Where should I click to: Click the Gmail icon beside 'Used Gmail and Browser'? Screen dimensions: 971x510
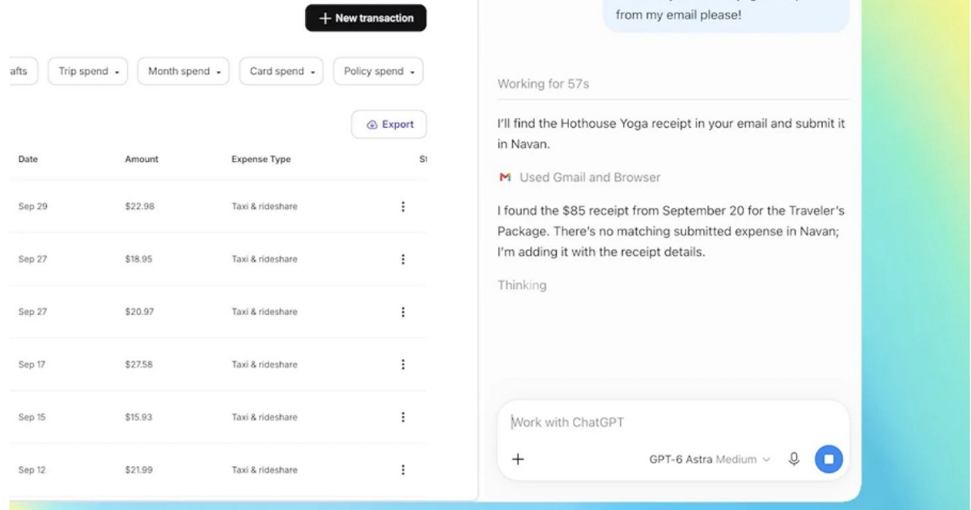[x=505, y=177]
